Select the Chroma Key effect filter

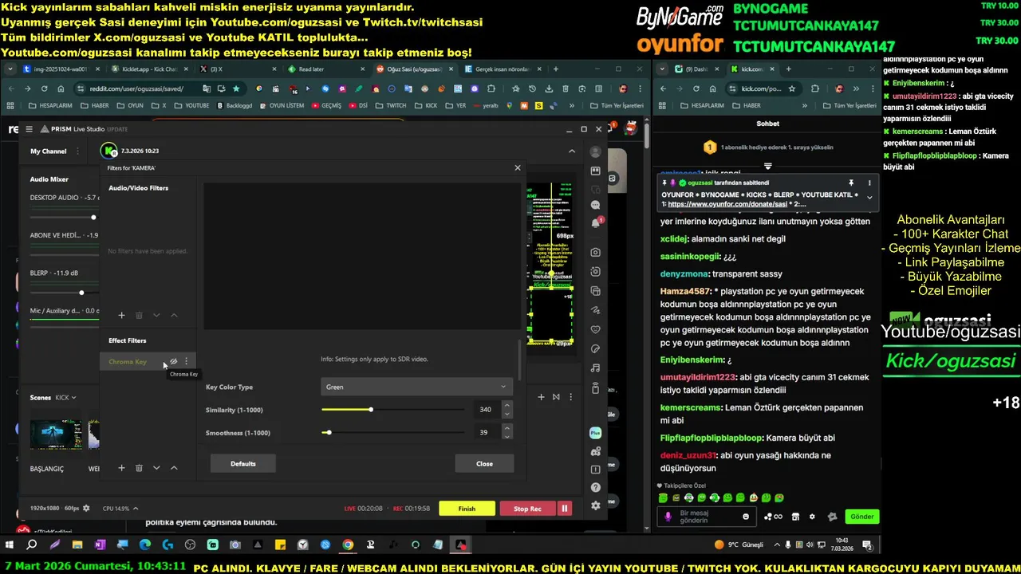(128, 362)
